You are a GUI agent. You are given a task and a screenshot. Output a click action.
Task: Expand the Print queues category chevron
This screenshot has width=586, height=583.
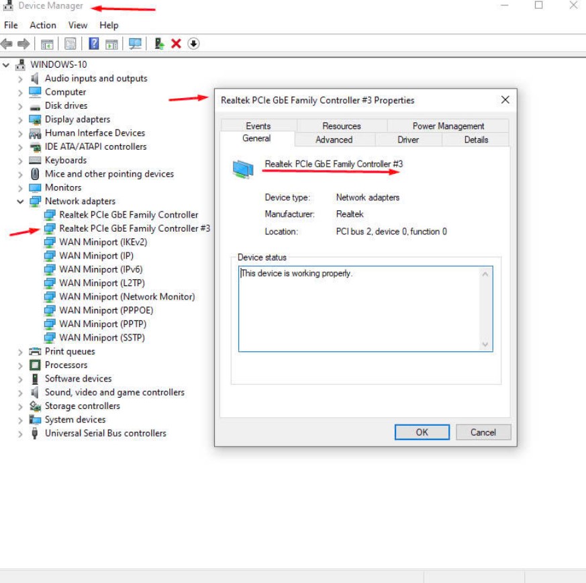[20, 352]
